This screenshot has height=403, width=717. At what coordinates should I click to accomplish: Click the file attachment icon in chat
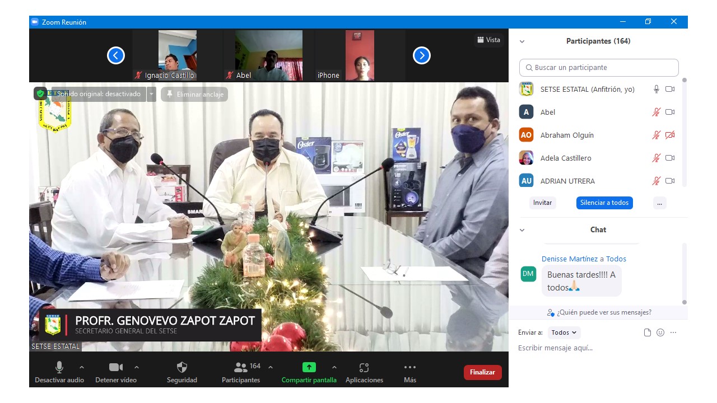648,332
